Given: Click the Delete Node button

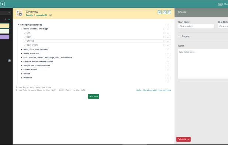Looking at the screenshot, I should point(183,139).
